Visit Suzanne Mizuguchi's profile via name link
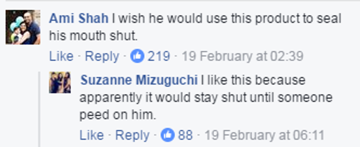Viewport: 360px width, 147px height. coord(139,80)
